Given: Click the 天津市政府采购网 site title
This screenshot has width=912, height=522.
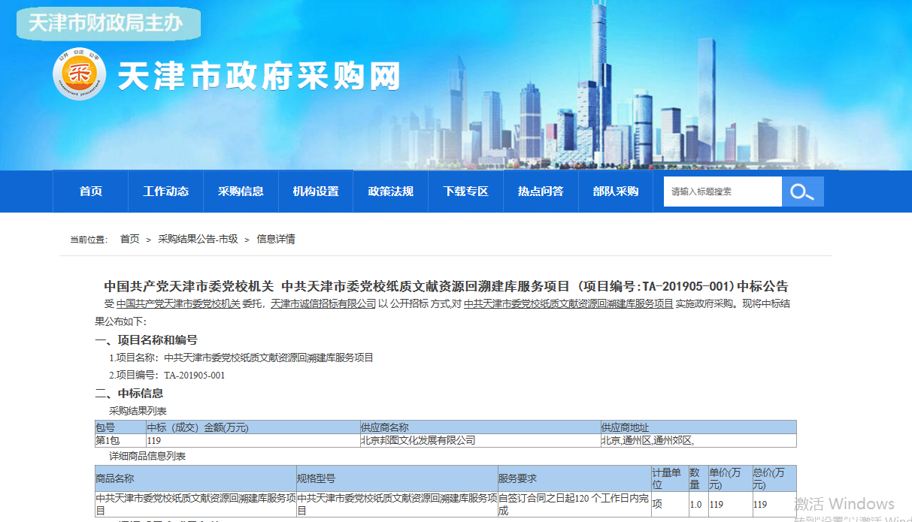Looking at the screenshot, I should (x=259, y=76).
